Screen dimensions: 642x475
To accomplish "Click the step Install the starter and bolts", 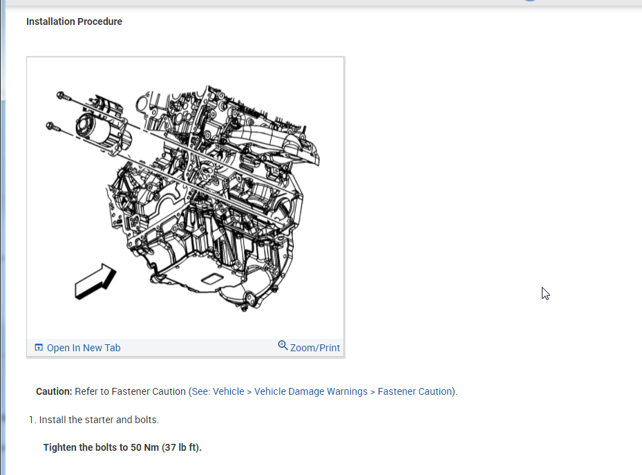I will coord(99,420).
